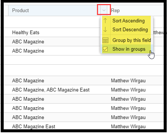Select the ABC Magazine, ABC Magazine East row

point(84,90)
